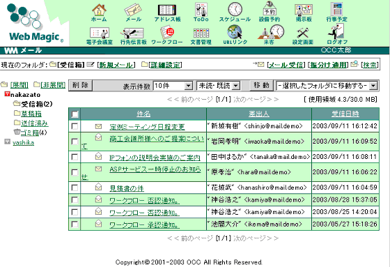Check the box for 2003/08/28 否認通知 mail

click(75, 200)
